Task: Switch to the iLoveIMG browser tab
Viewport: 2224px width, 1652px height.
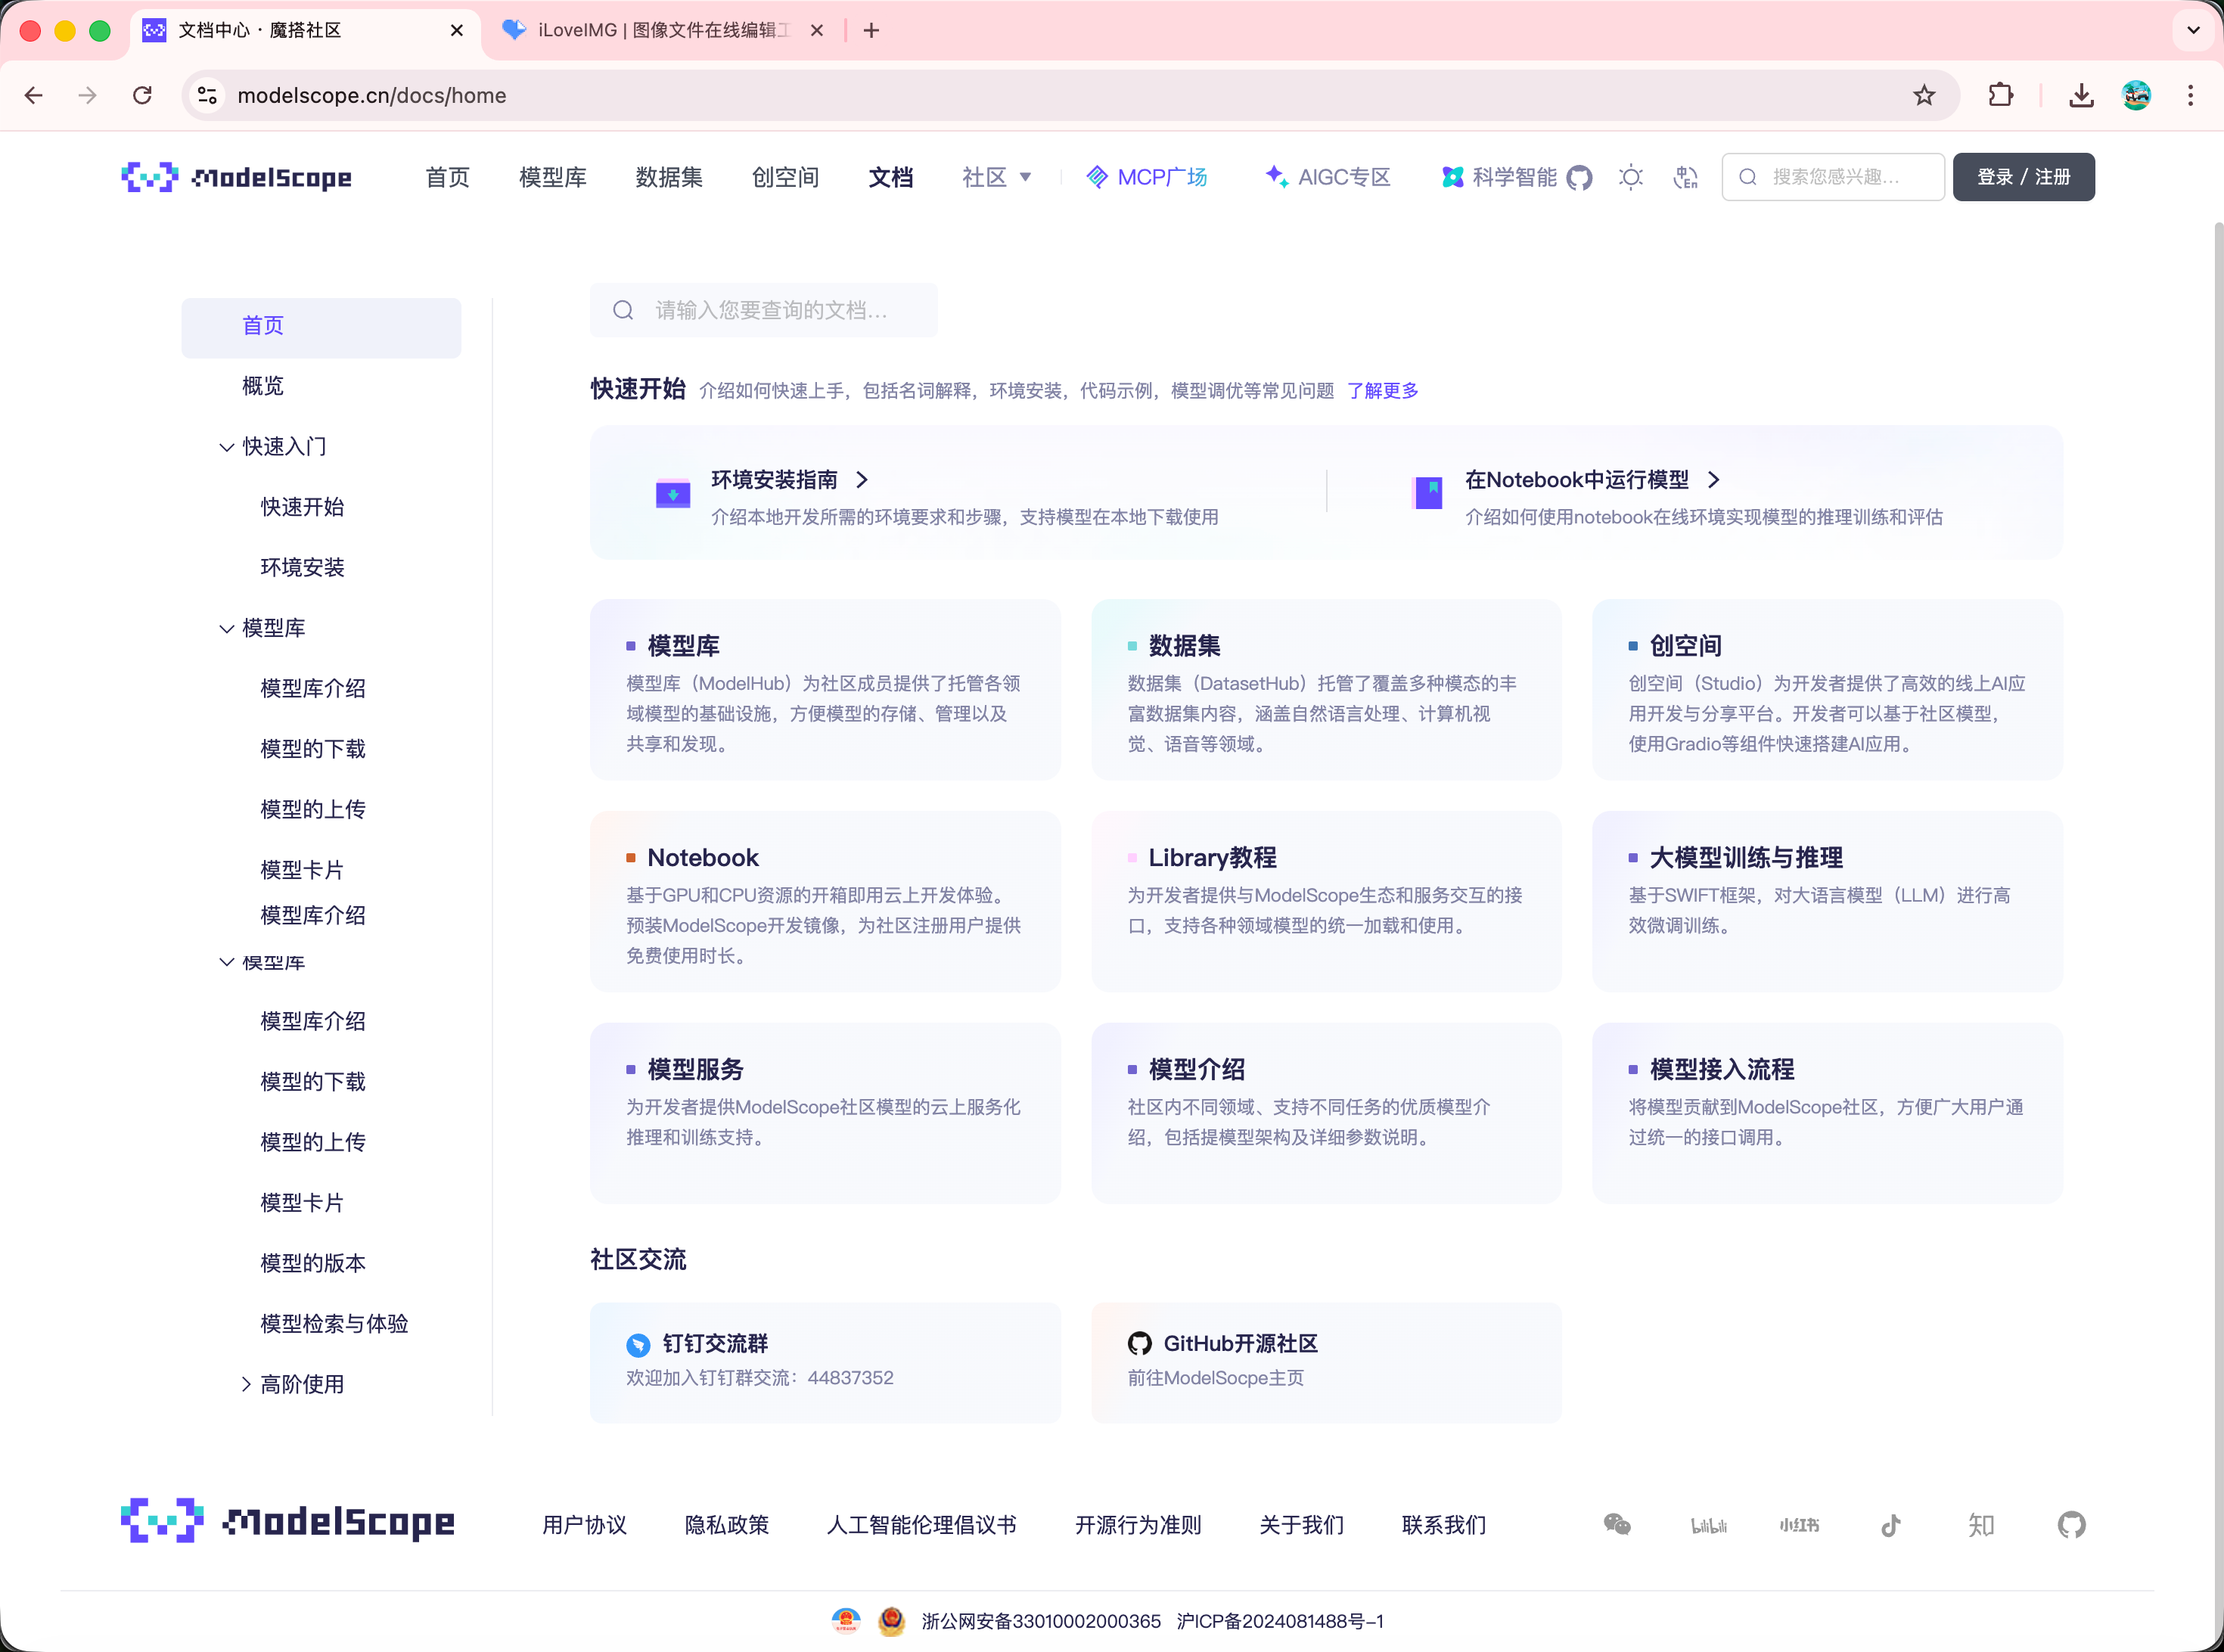Action: pos(660,30)
